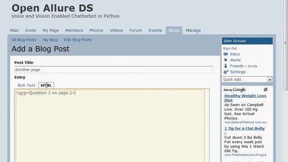This screenshot has width=288, height=162.
Task: Open the Main navigation tab
Action: tap(14, 31)
